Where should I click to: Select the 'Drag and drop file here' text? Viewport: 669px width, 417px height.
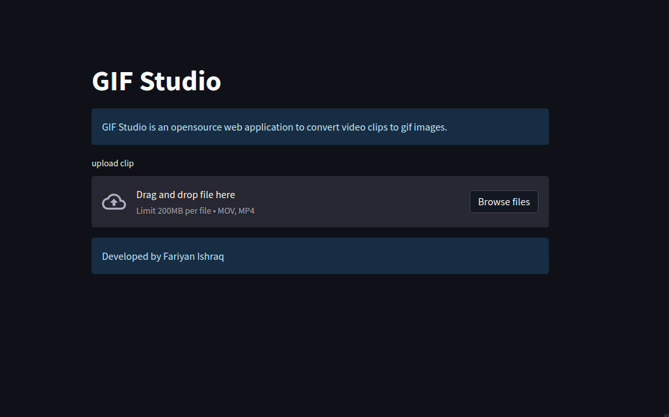pos(185,194)
